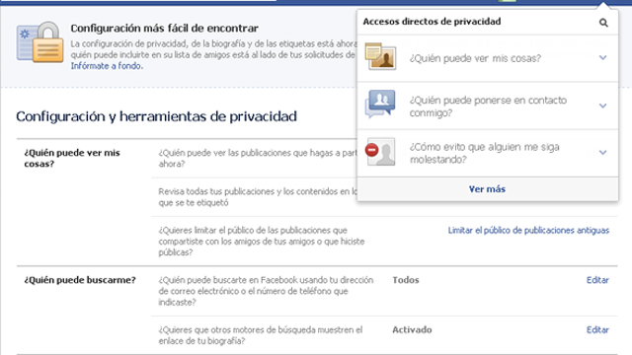Image resolution: width=632 pixels, height=355 pixels.
Task: Open the 'Infórmate a fondo.' link
Action: point(107,66)
